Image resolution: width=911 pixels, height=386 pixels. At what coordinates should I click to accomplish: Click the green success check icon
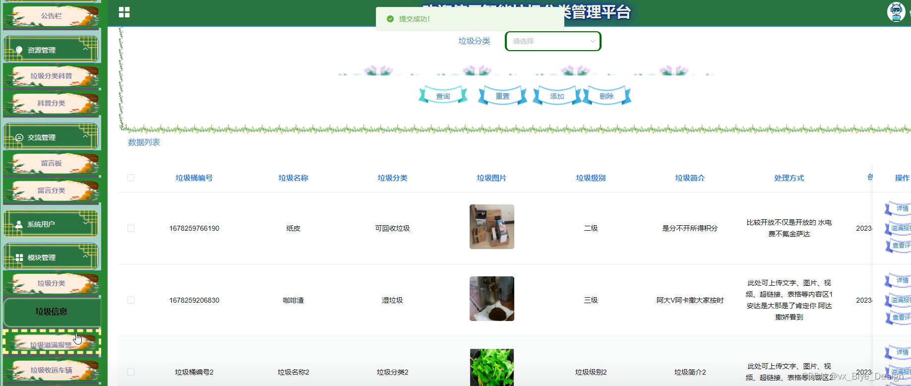click(x=390, y=19)
